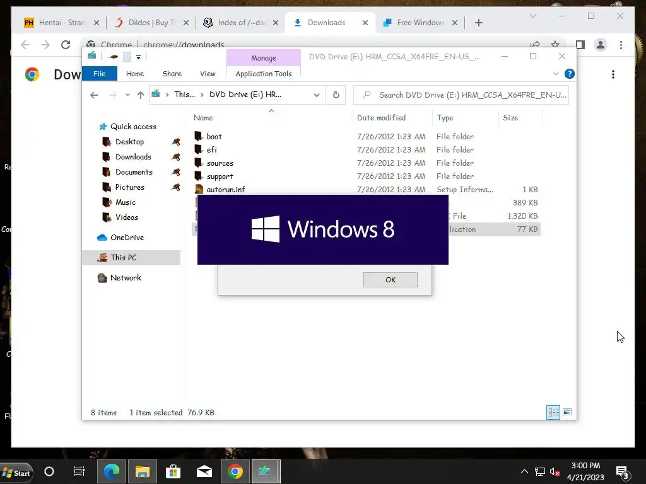646x484 pixels.
Task: Click OK in the dialog box
Action: (390, 280)
